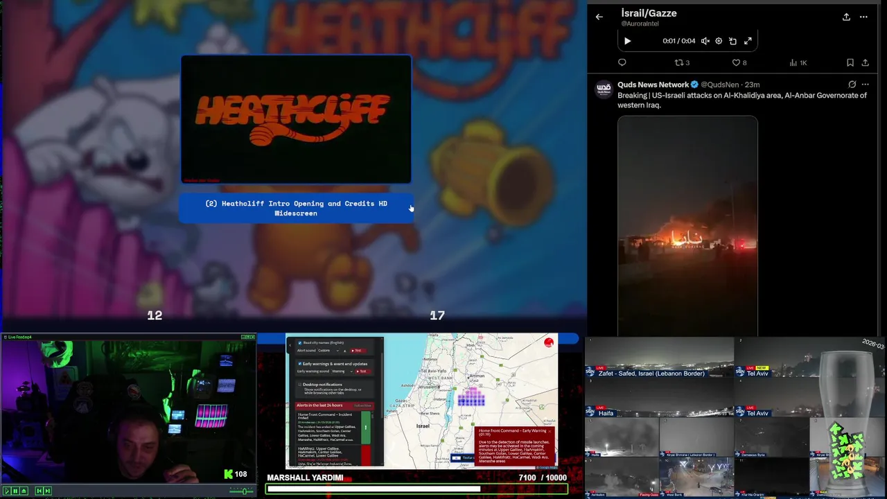Open the Alert sound Custom dropdown

tap(328, 351)
